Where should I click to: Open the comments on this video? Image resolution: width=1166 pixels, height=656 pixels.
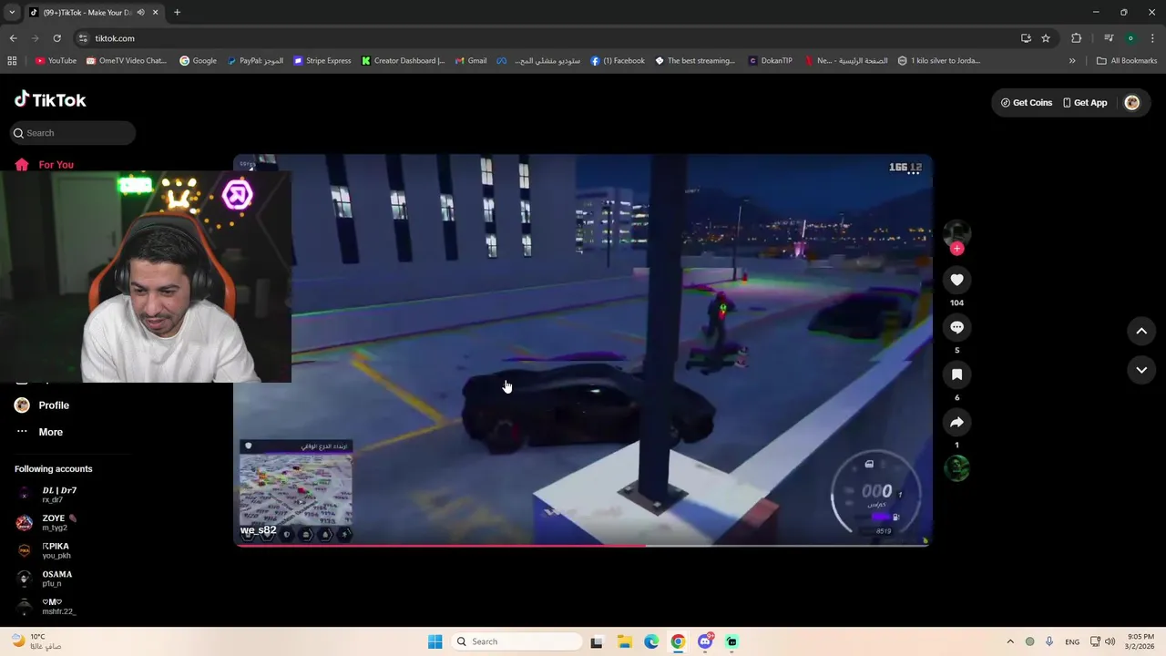click(956, 327)
